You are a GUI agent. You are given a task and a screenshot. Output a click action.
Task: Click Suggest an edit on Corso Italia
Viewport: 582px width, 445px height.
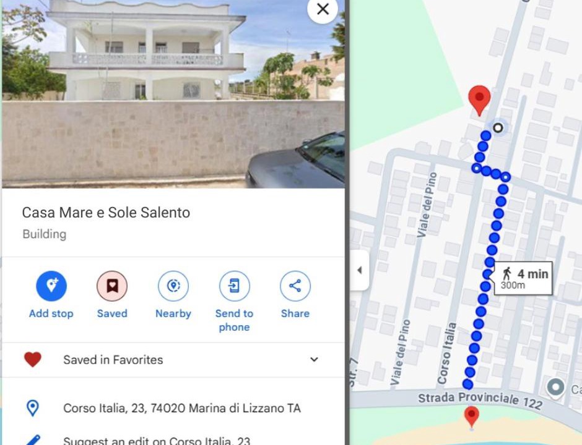157,441
